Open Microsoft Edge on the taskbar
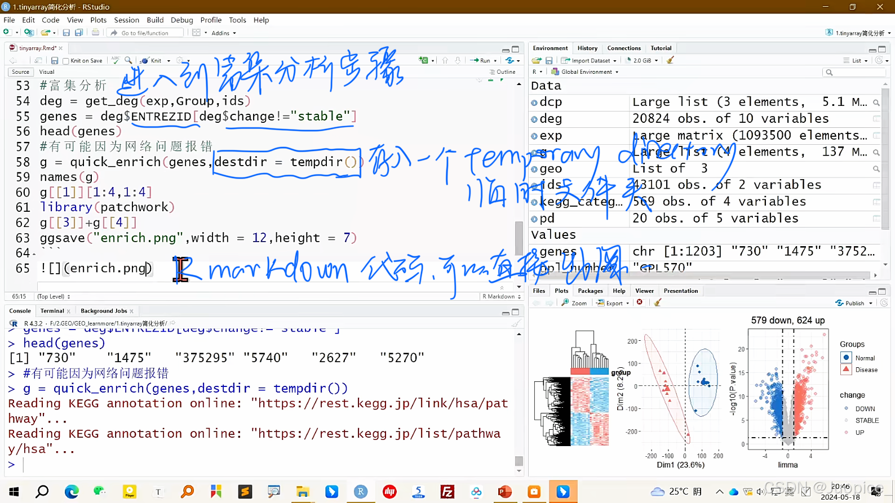Screen dimensions: 895x503 point(72,492)
